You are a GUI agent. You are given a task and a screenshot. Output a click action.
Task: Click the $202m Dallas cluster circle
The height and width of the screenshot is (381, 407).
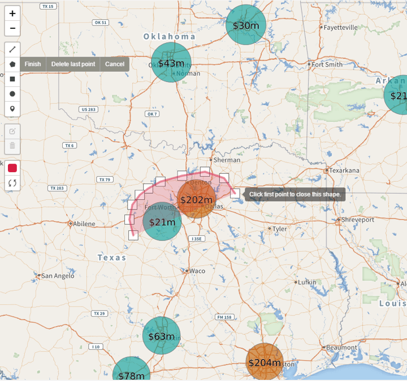(197, 199)
